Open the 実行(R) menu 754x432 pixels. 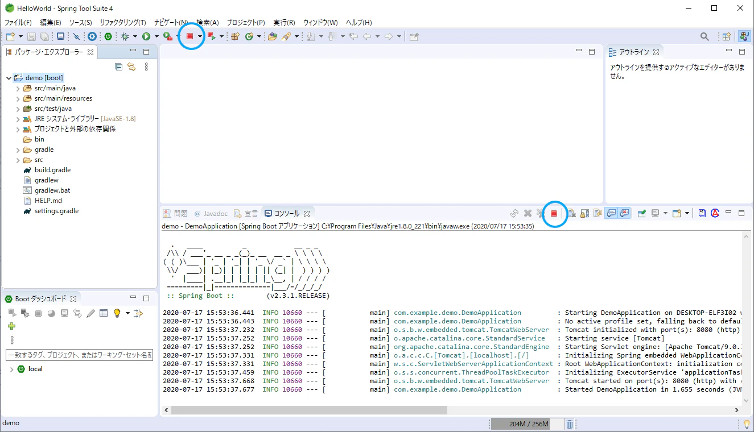(284, 22)
